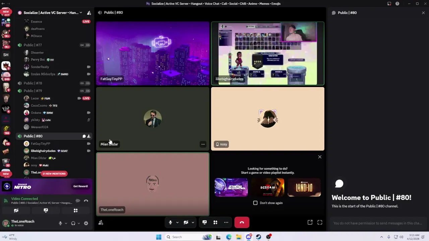Open TheLoneRoach user profile in bottom panel

tap(23, 223)
